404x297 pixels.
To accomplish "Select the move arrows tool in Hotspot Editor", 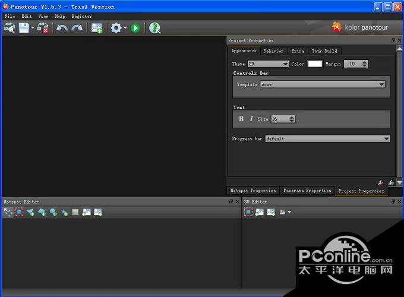I will pos(8,212).
